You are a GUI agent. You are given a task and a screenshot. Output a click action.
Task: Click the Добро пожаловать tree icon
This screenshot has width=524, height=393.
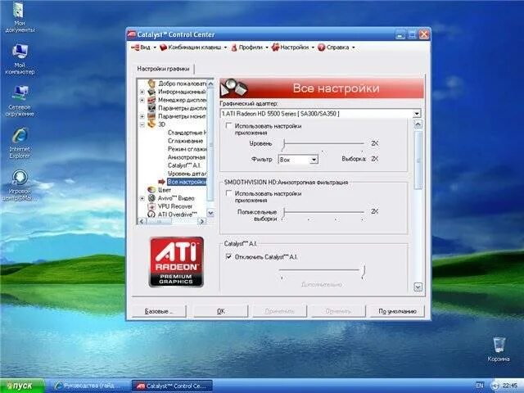151,84
